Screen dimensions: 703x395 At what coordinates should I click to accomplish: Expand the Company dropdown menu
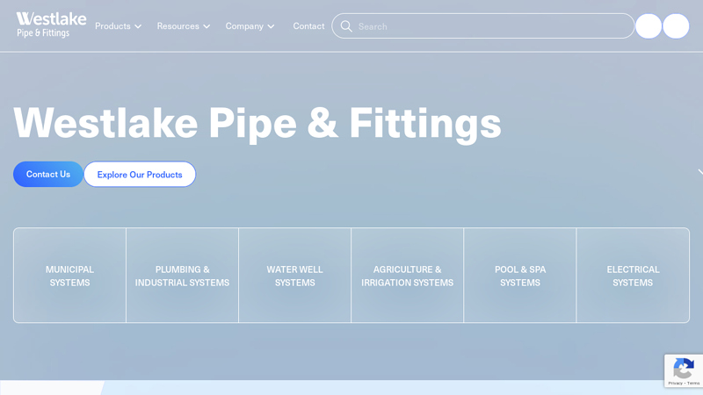click(x=250, y=26)
